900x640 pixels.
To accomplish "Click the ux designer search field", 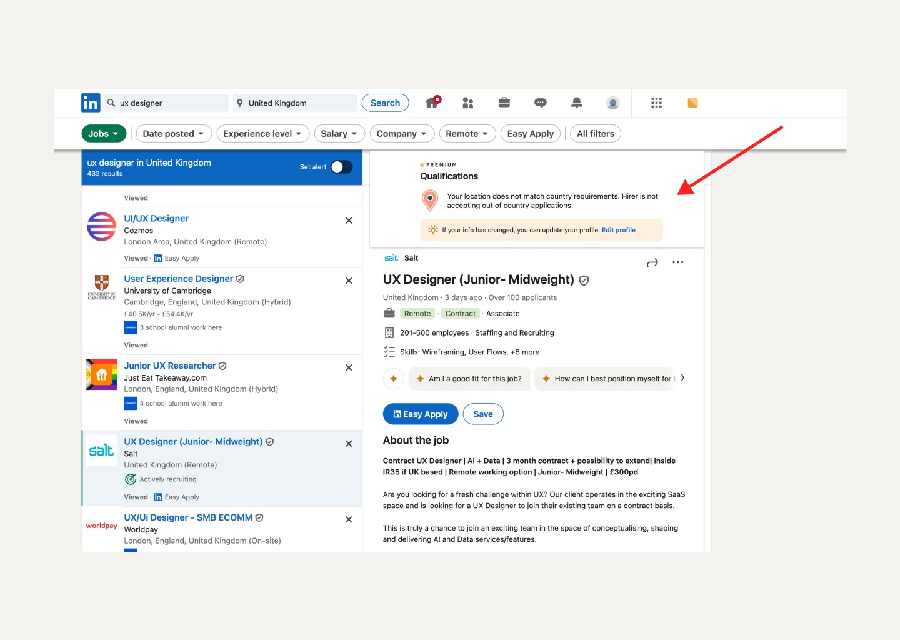I will click(166, 103).
